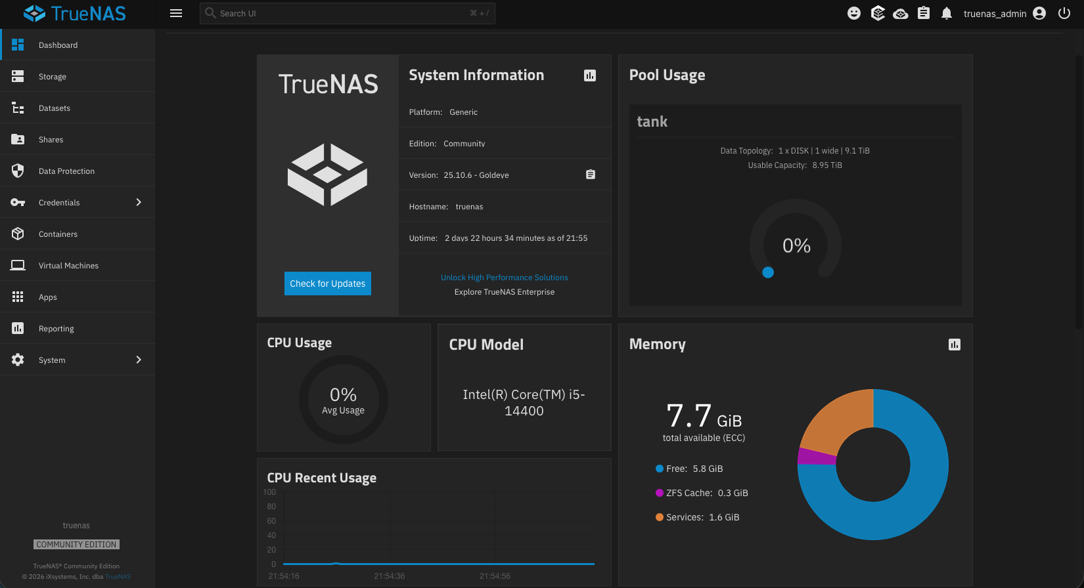Open the alerts bell icon
The image size is (1084, 588).
point(947,13)
